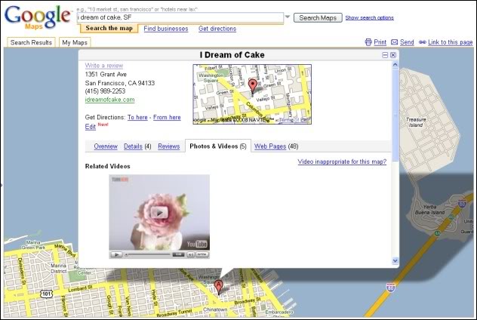477x320 pixels.
Task: Click the Send envelope icon
Action: (x=394, y=42)
